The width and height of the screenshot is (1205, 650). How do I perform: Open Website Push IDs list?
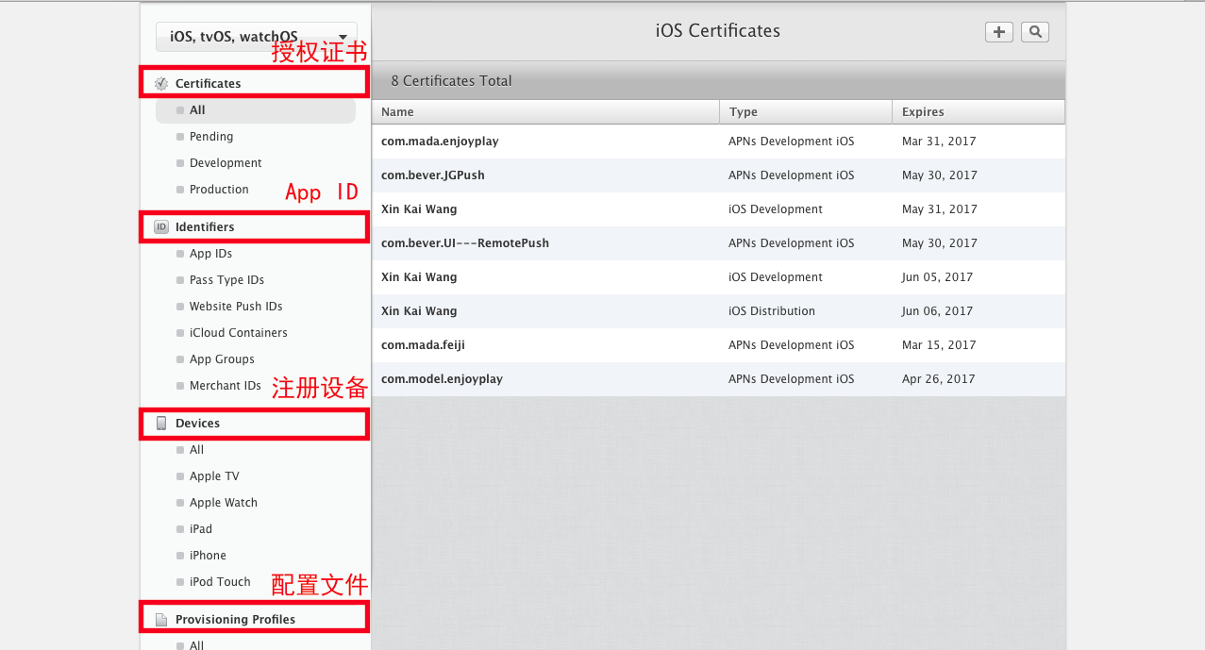[x=235, y=307]
